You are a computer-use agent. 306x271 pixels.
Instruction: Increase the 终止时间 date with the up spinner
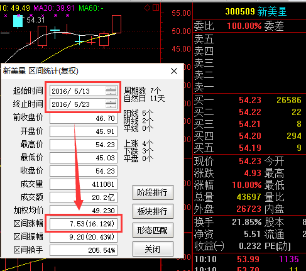(111, 102)
